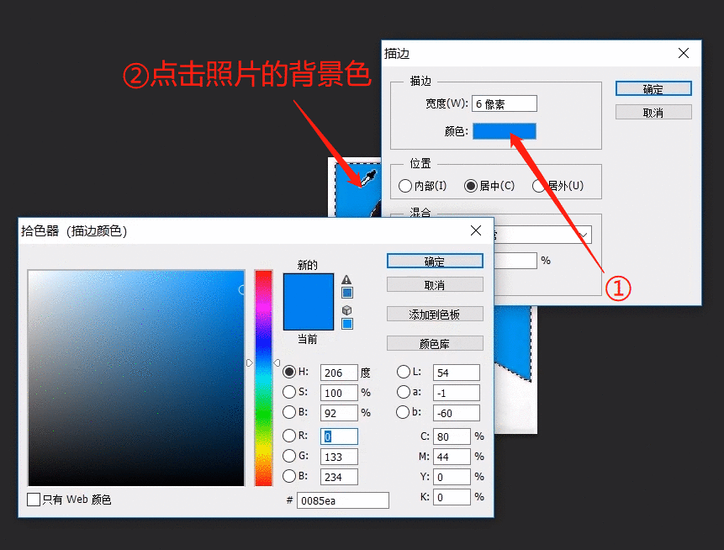Image resolution: width=724 pixels, height=550 pixels.
Task: Click the hex field showing 0085ea
Action: point(343,500)
